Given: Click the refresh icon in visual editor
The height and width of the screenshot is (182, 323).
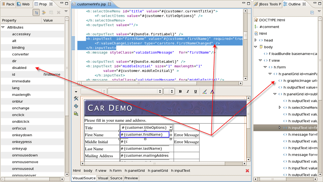Looking at the screenshot, I should 76,106.
